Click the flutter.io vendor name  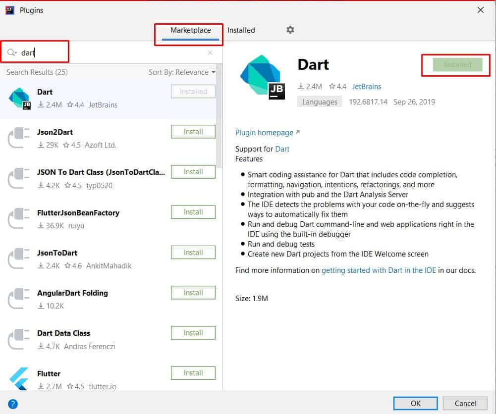click(103, 386)
